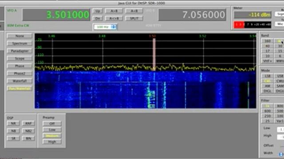
Task: Copy VFO A to B with A>B
Action: pos(114,11)
